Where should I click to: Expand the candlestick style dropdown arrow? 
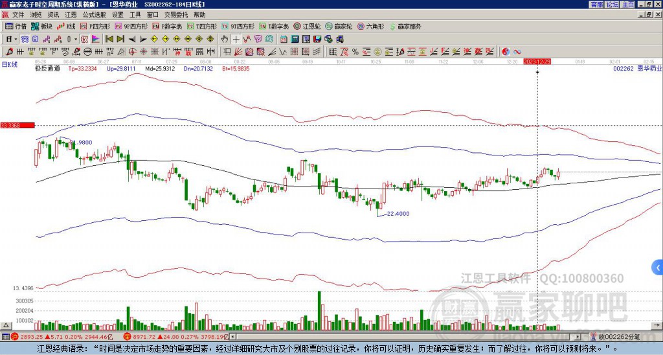76,40
